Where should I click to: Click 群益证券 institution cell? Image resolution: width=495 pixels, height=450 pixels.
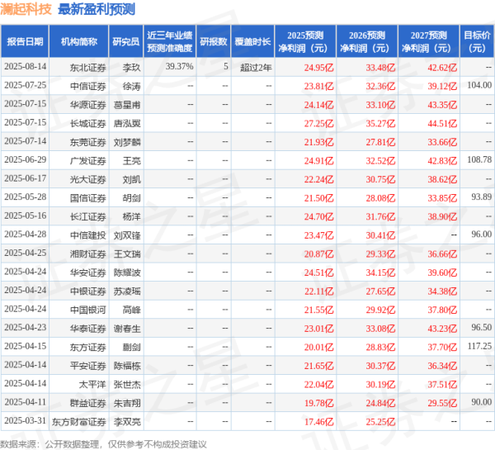point(87,403)
